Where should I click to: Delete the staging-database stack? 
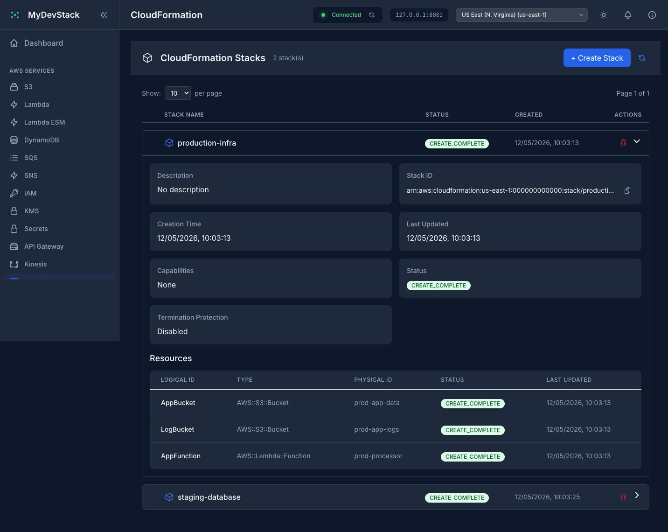(x=624, y=497)
